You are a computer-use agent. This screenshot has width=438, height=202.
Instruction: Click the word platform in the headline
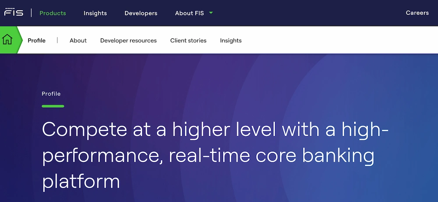tap(81, 181)
